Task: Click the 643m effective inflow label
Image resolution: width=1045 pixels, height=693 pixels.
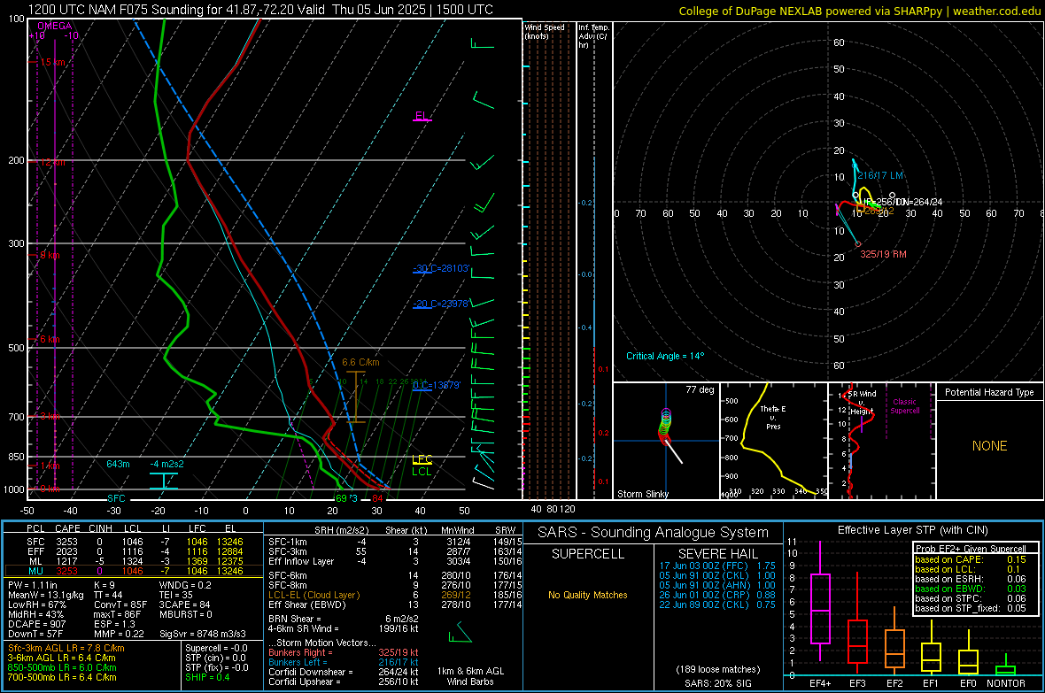Action: tap(118, 464)
